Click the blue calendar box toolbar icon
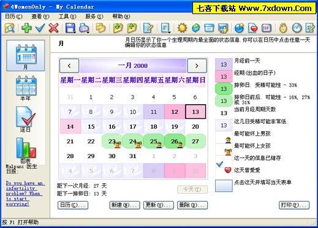The height and width of the screenshot is (228, 318). [x=210, y=28]
